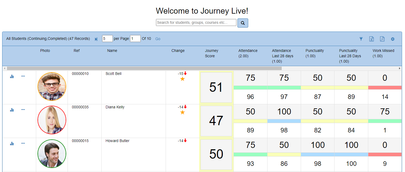Click the All Students records label
This screenshot has height=172, width=405.
point(48,39)
